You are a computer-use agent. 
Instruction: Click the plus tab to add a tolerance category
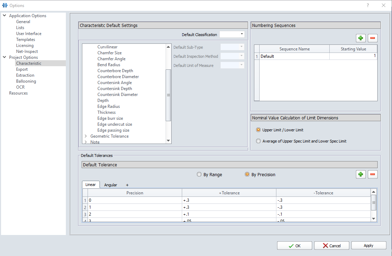[127, 185]
